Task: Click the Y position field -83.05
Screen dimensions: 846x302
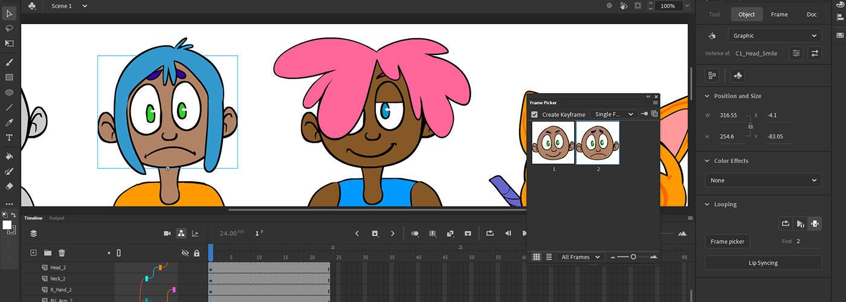Action: click(779, 137)
